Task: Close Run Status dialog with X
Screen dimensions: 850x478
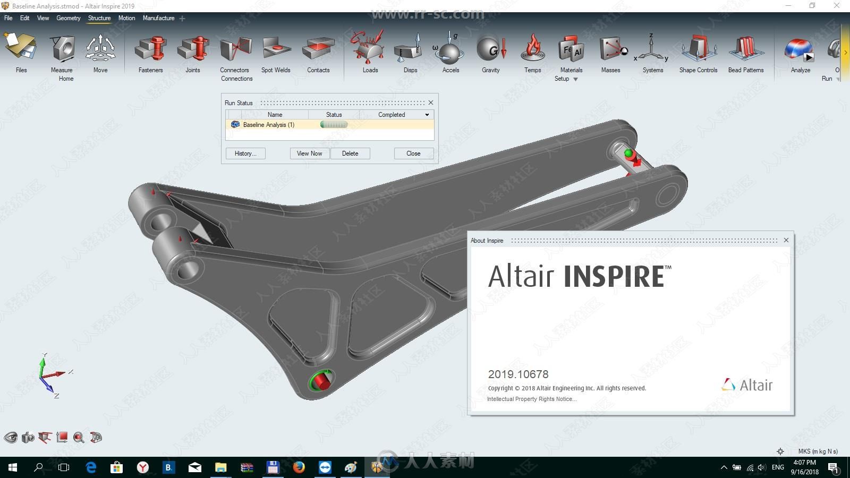Action: (431, 103)
